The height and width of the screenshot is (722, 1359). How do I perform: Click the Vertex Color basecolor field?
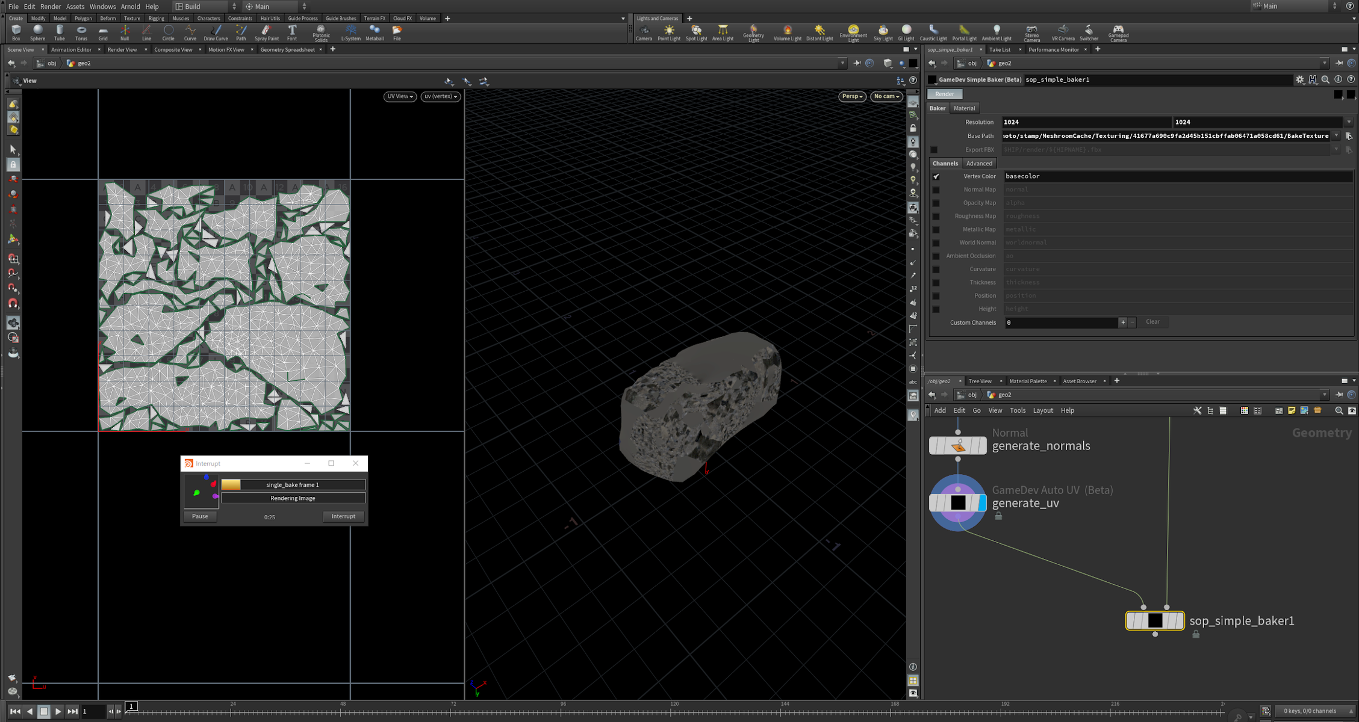pos(1178,176)
